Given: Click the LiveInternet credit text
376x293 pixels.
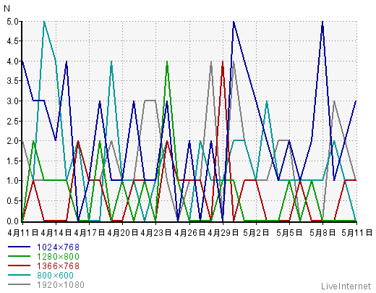Looking at the screenshot, I should tap(346, 286).
